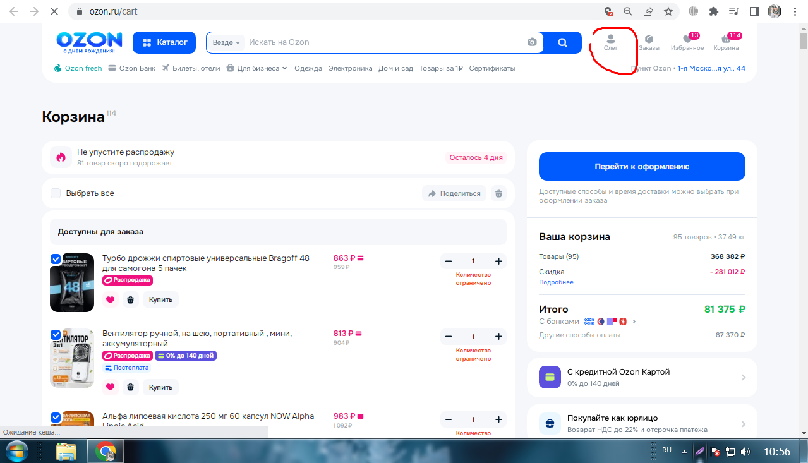The height and width of the screenshot is (463, 808).
Task: Click the taskbar volume icon
Action: [745, 451]
